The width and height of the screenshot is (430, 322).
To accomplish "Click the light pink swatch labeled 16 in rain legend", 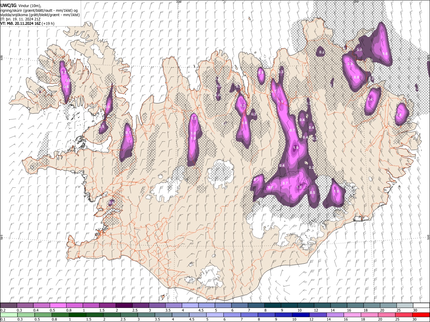I will click(352, 315).
